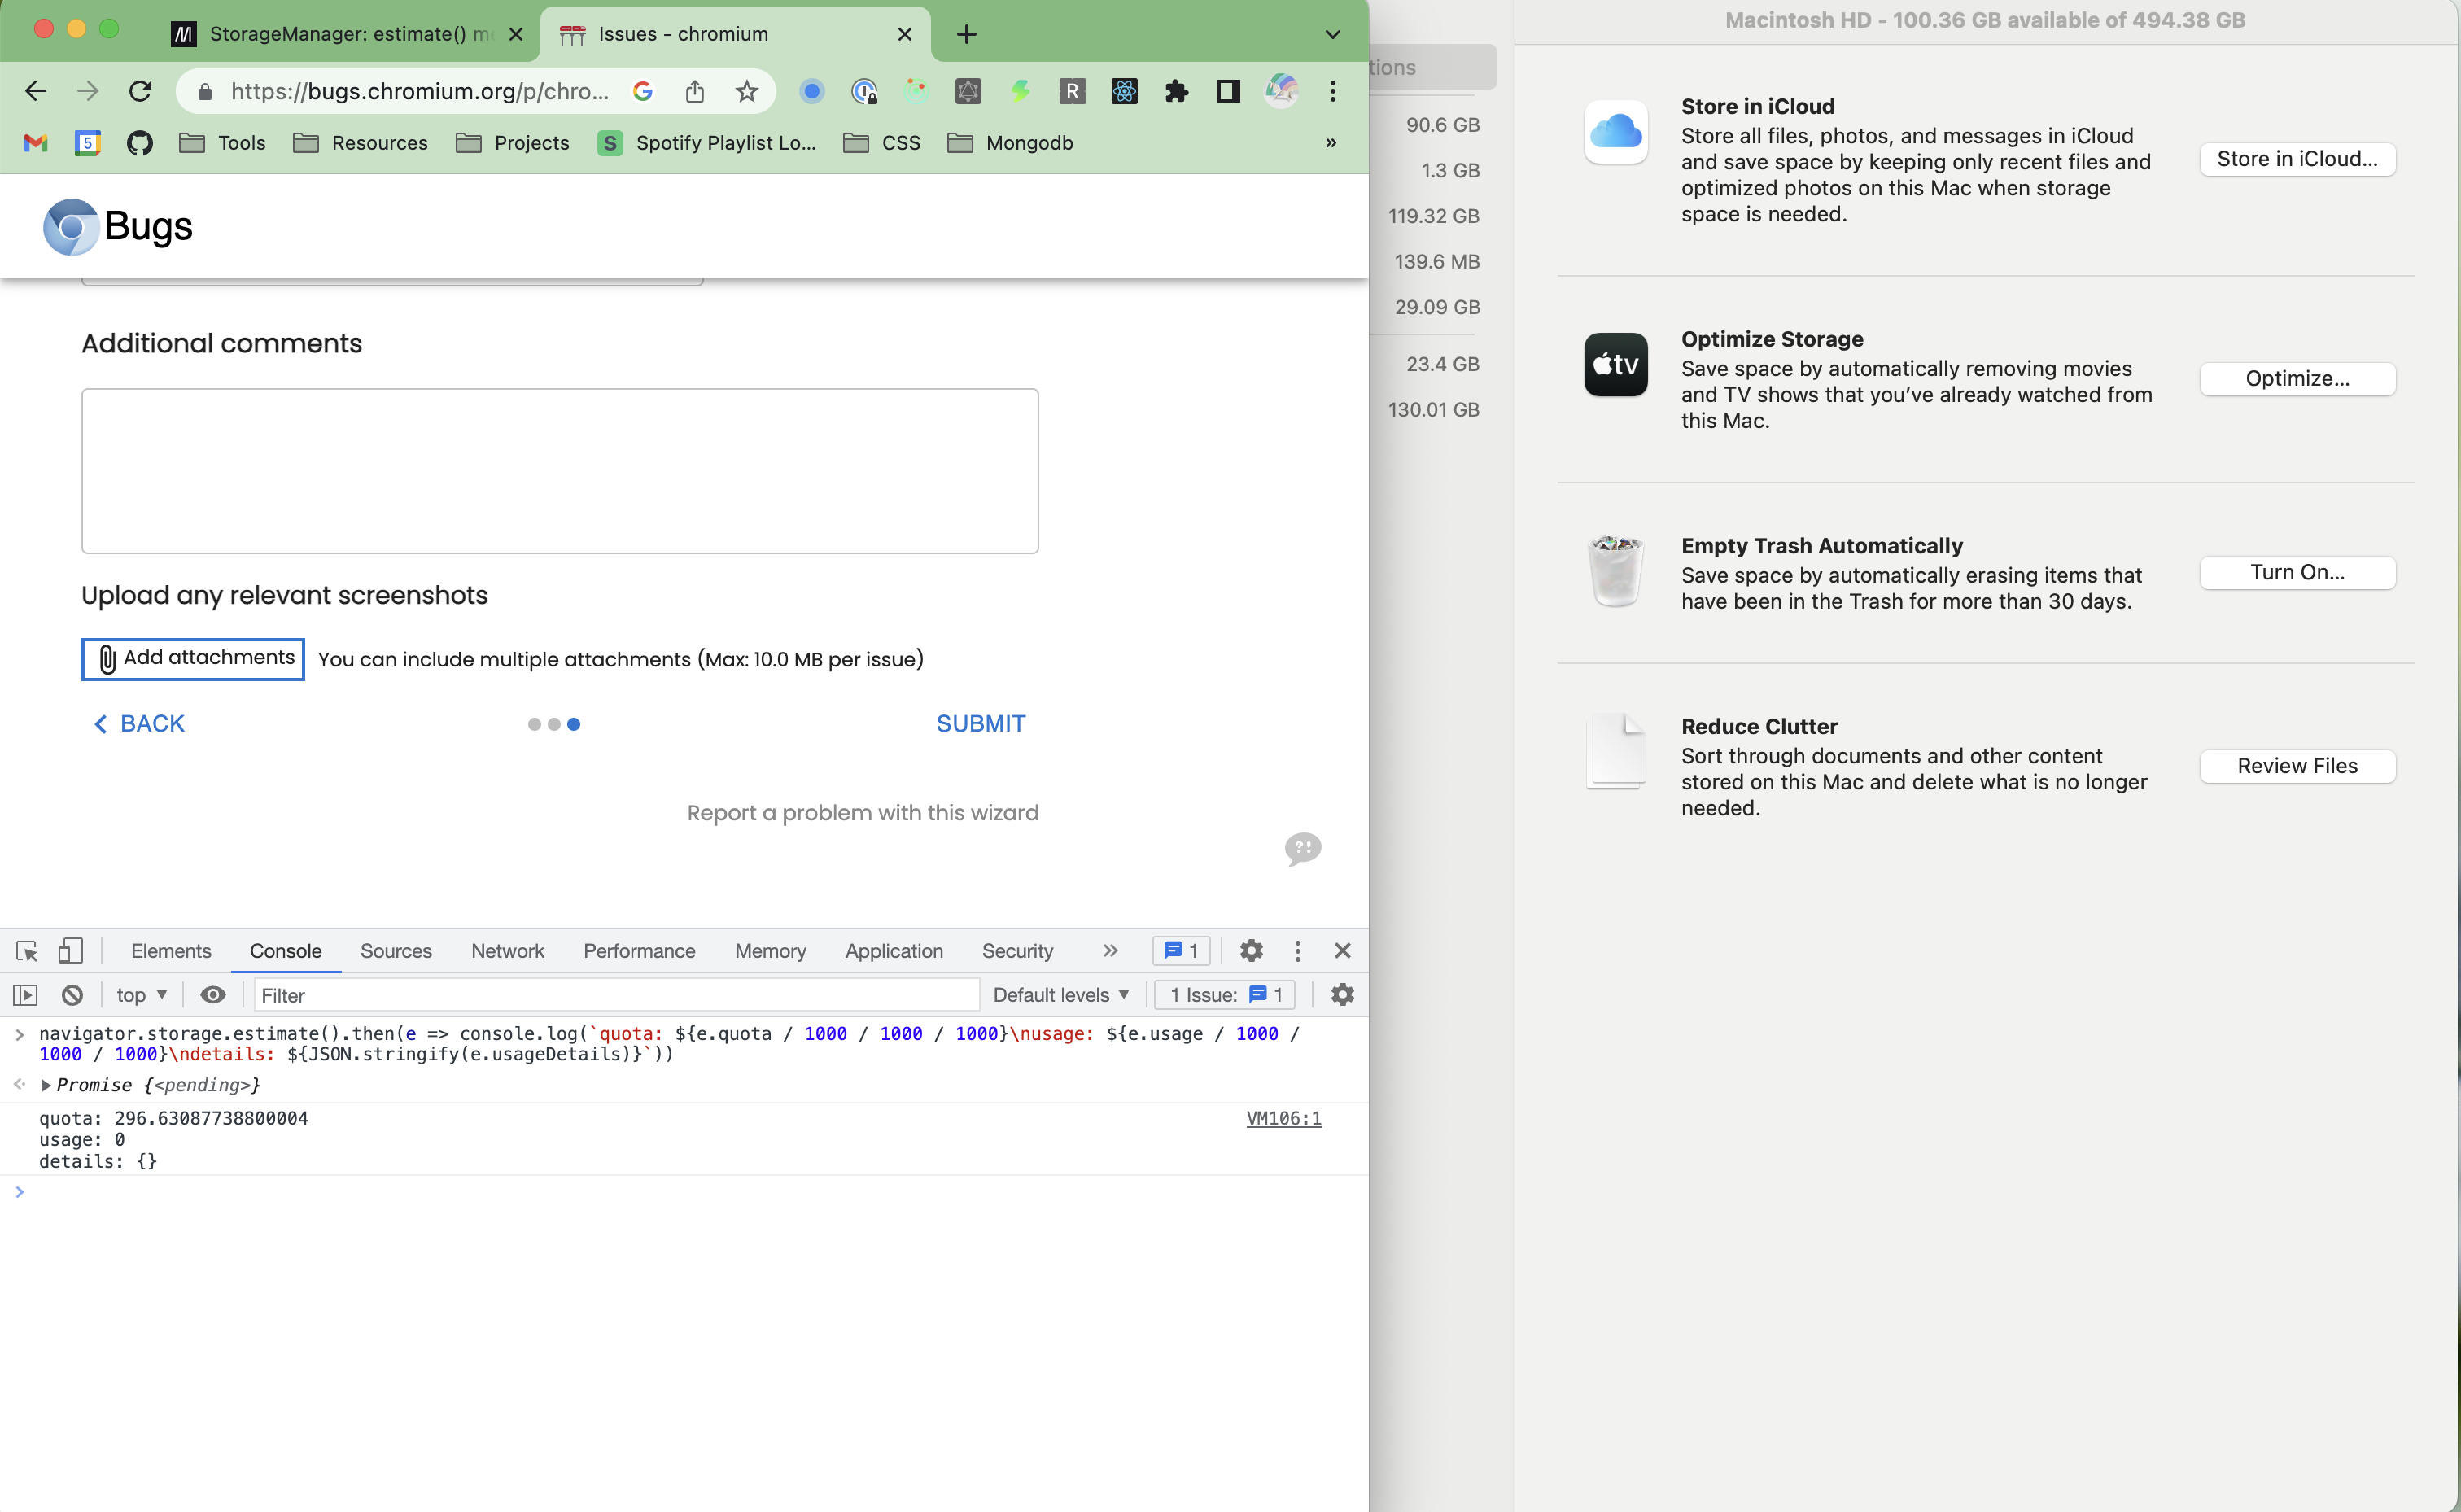Click the feedback speech bubble icon

[1303, 849]
